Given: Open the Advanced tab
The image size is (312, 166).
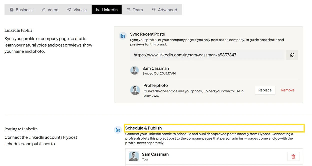Looking at the screenshot, I should pos(164,10).
